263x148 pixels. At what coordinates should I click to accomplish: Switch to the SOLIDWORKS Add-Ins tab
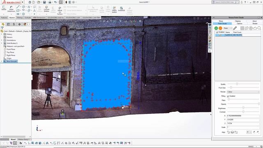pos(55,18)
